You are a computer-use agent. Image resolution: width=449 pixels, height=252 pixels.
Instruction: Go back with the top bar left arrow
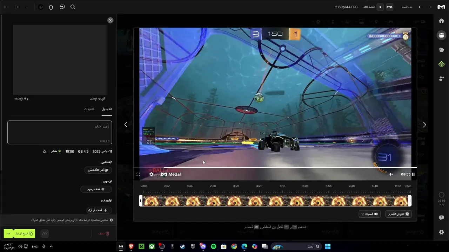point(421,7)
